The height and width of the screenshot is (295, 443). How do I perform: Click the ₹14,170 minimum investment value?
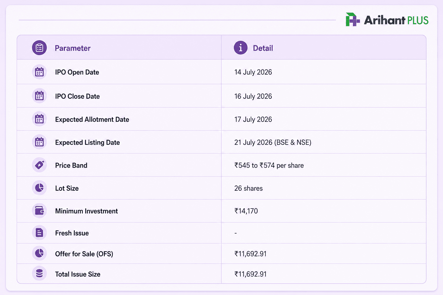(246, 211)
